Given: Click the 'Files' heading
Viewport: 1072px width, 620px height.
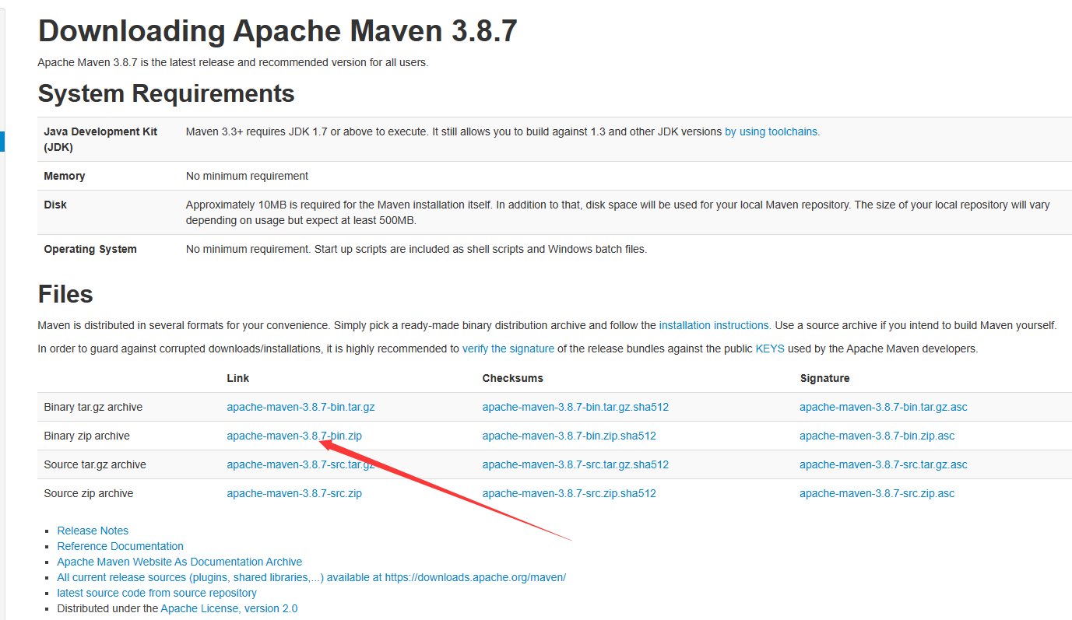Looking at the screenshot, I should 65,294.
